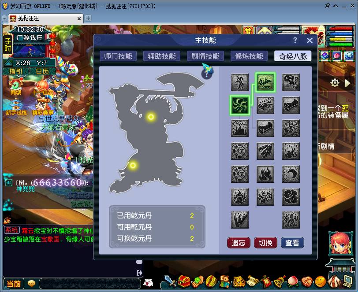Click the 遗忘 forget skill button
Image resolution: width=358 pixels, height=292 pixels.
[239, 243]
